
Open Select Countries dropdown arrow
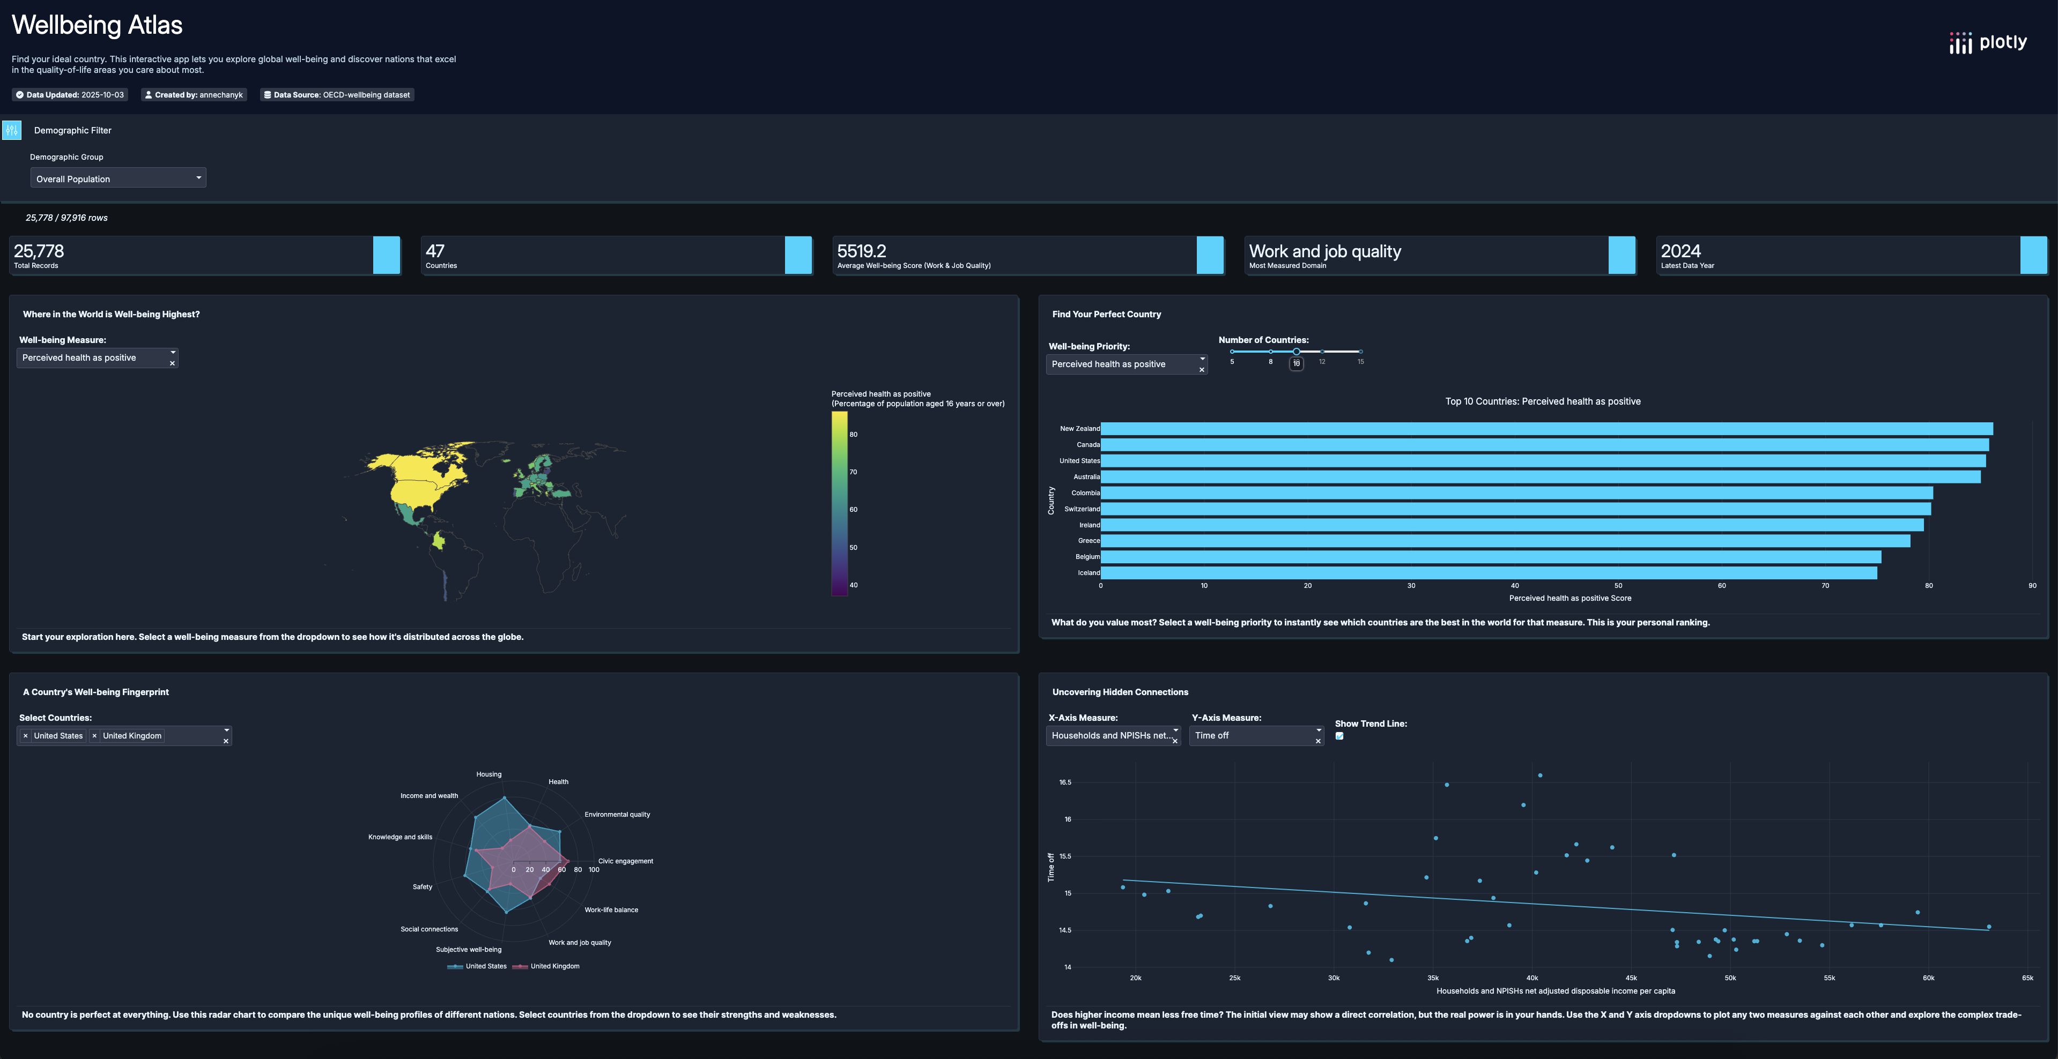pyautogui.click(x=226, y=730)
